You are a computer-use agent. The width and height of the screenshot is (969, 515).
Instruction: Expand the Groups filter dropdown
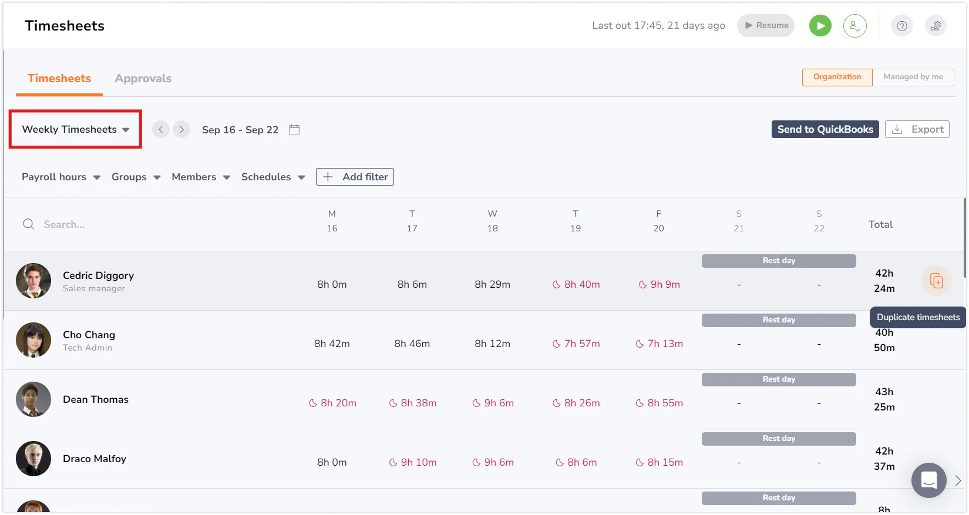tap(136, 177)
